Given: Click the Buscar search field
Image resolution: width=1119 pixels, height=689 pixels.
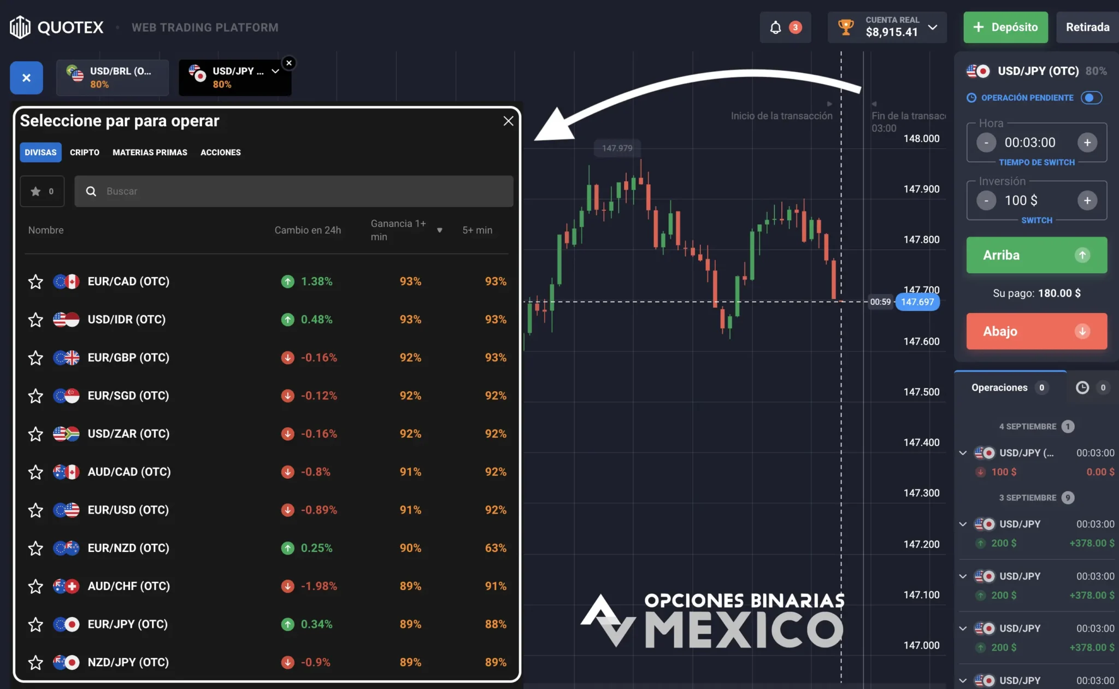Looking at the screenshot, I should tap(294, 191).
